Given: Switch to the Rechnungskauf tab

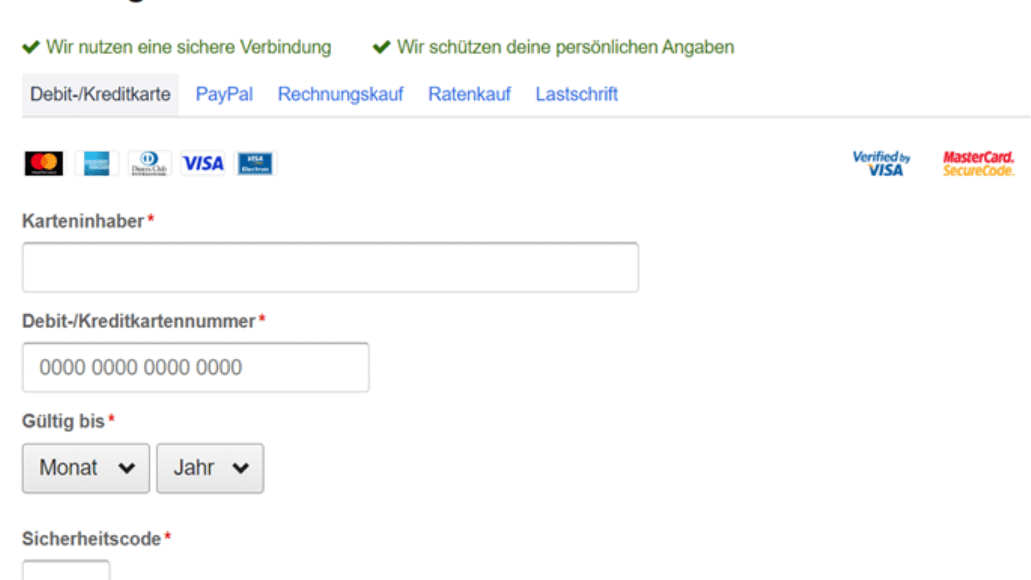Looking at the screenshot, I should tap(340, 95).
